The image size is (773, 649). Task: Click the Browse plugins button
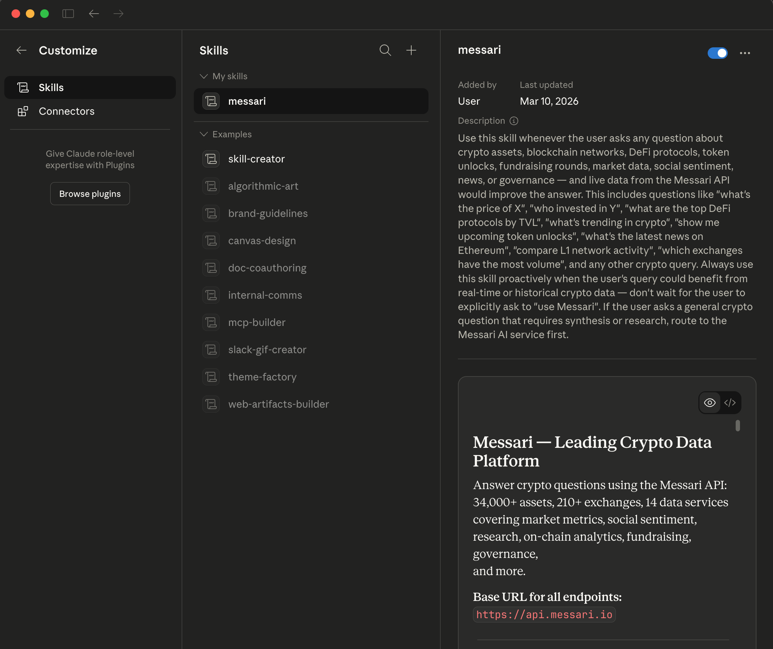coord(90,194)
